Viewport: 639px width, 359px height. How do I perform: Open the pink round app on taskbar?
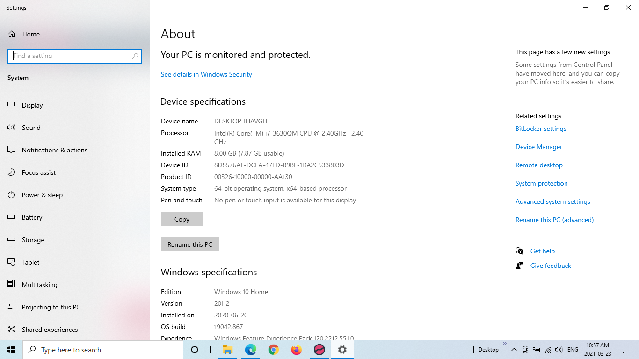click(319, 350)
